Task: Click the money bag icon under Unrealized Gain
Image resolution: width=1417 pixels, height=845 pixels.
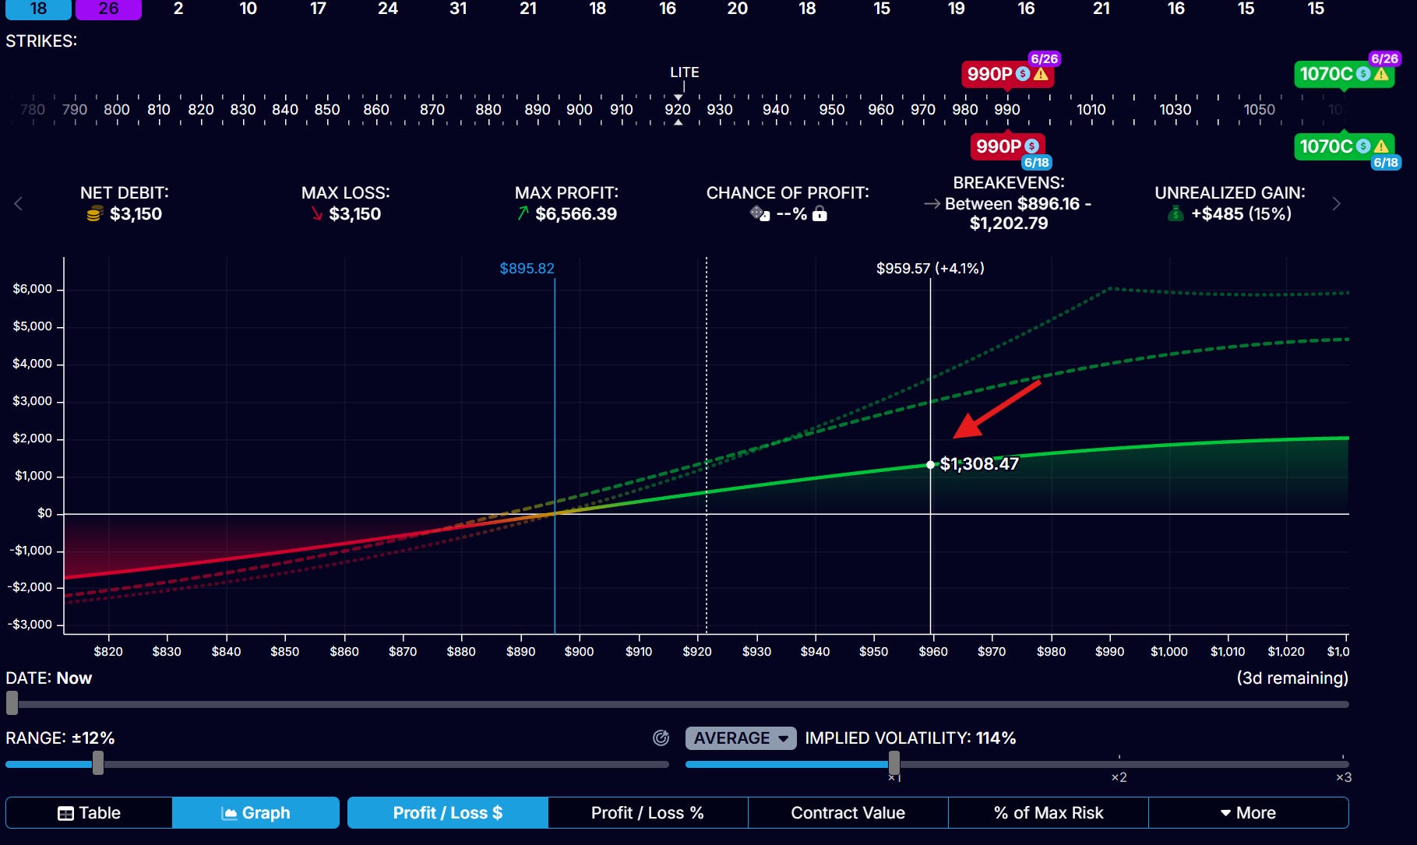Action: click(x=1176, y=213)
